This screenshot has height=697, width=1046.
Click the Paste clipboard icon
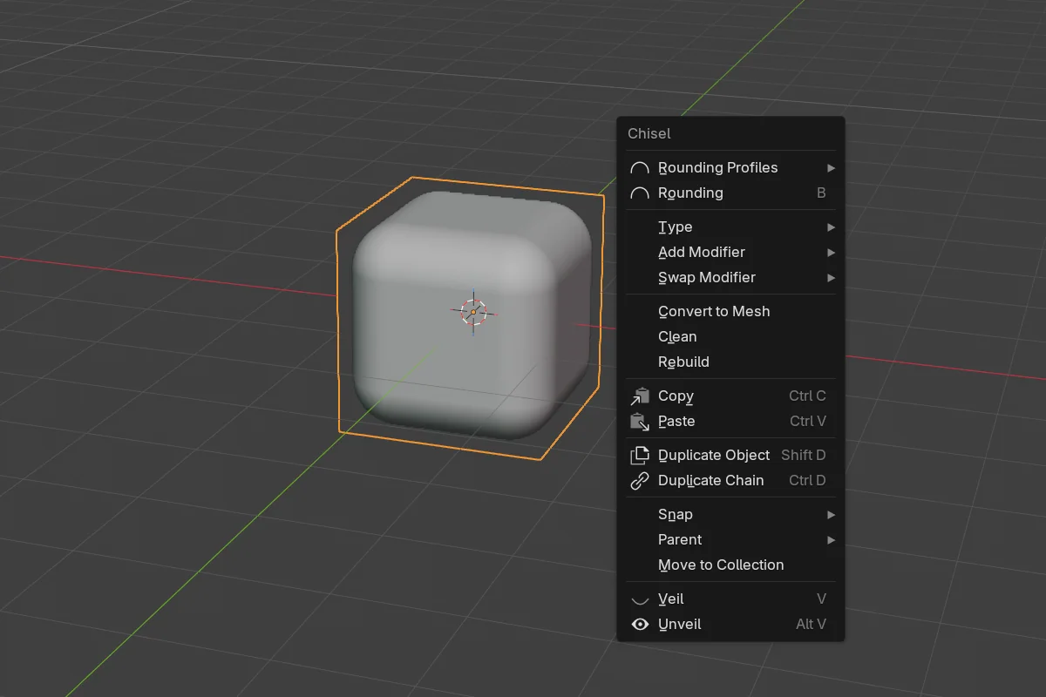[640, 422]
